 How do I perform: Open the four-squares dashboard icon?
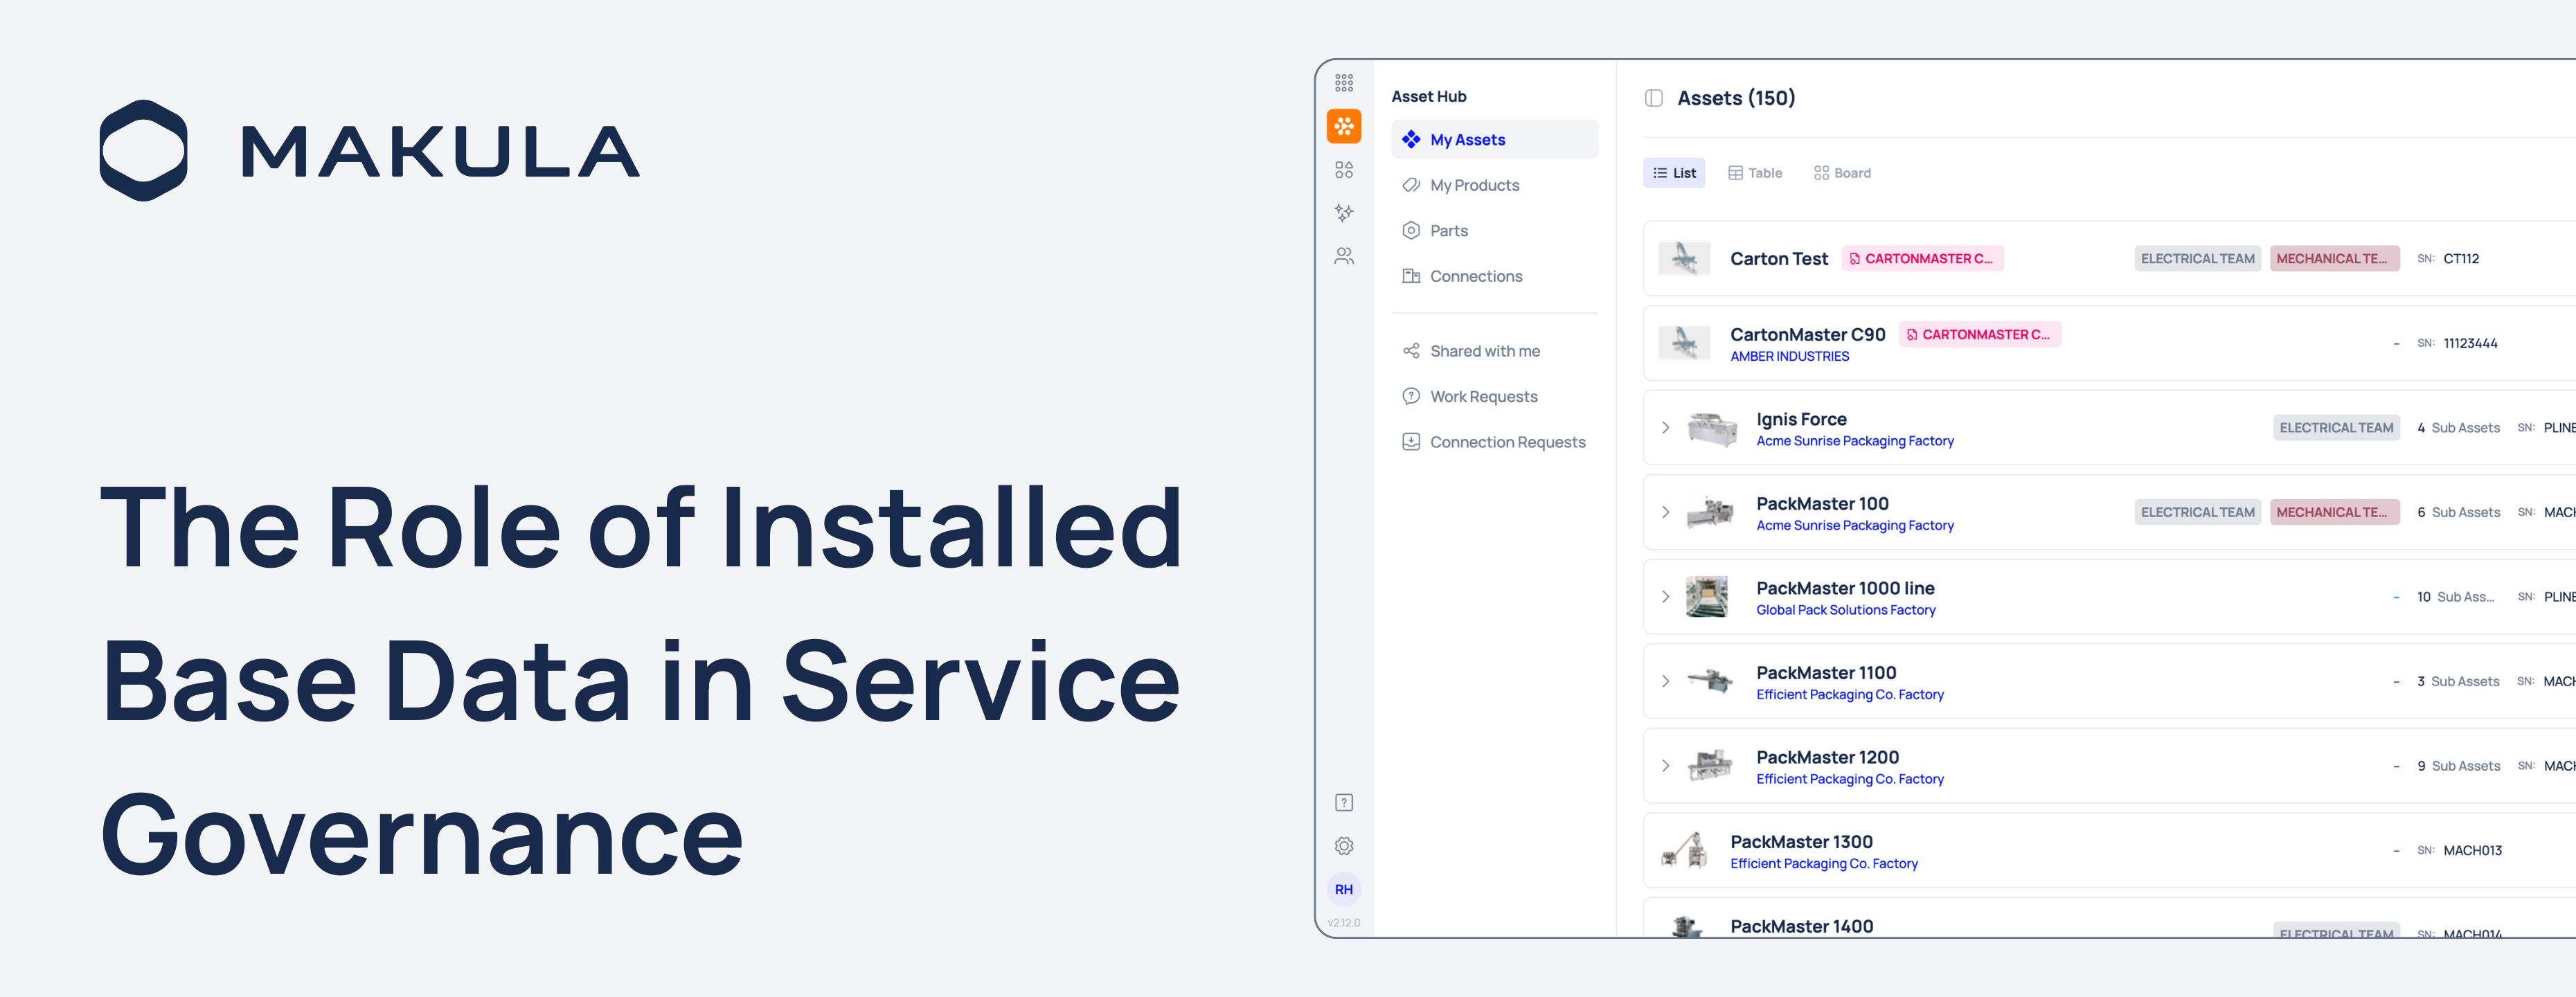click(x=1343, y=170)
